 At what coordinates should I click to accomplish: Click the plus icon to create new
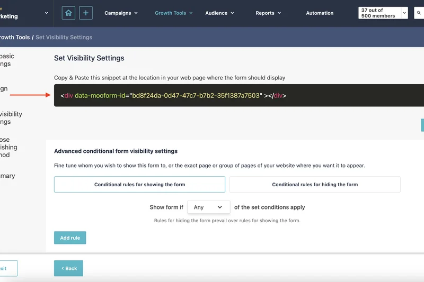86,13
